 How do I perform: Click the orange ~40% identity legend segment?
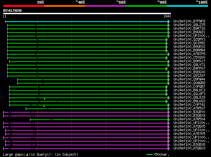tap(64, 6)
